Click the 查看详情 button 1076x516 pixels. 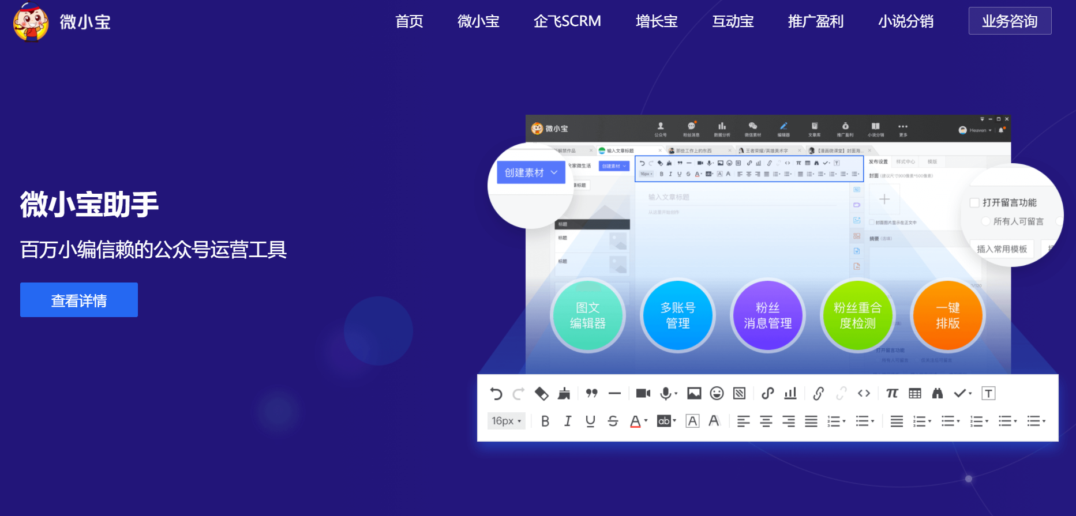(x=79, y=300)
